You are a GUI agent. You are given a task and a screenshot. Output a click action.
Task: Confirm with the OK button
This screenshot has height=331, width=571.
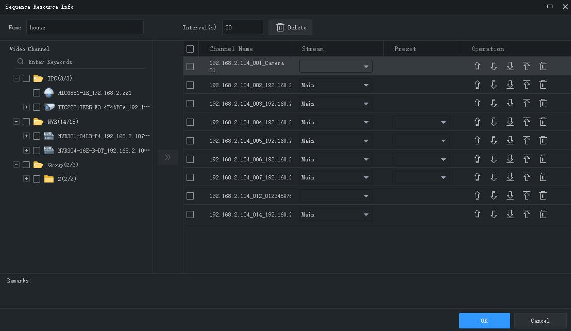tap(484, 321)
